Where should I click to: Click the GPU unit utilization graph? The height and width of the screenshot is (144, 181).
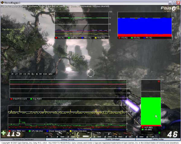[82, 24]
